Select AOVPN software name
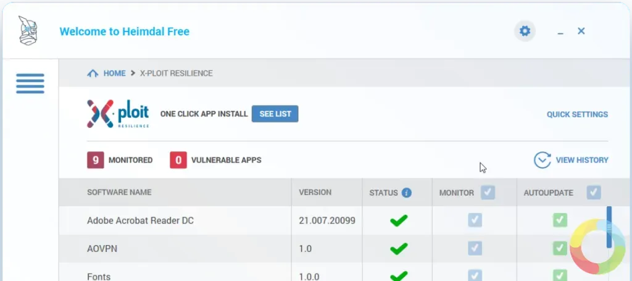Viewport: 632px width, 281px height. [102, 249]
